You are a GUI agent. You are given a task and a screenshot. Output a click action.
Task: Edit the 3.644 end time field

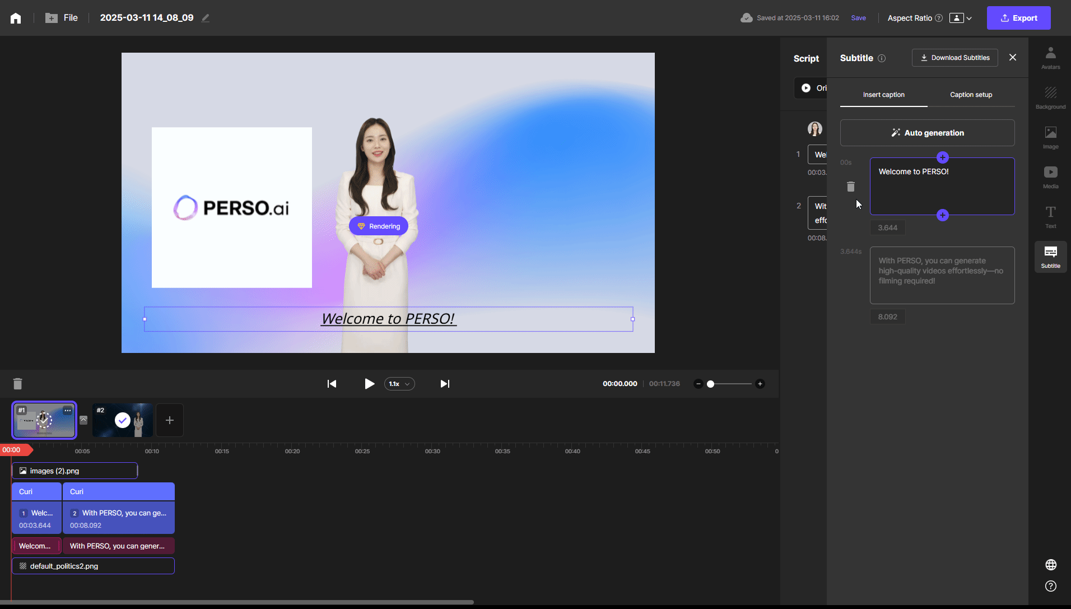pyautogui.click(x=887, y=227)
